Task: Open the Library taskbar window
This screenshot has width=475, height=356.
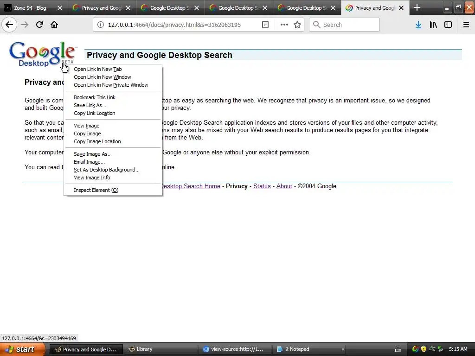Action: coord(160,349)
